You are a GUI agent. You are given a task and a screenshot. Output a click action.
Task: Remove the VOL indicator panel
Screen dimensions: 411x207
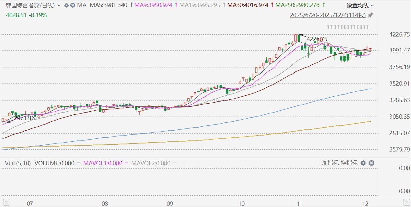point(371,163)
